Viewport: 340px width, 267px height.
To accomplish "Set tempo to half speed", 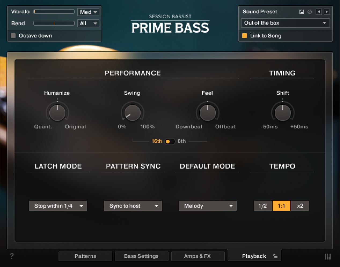I will [263, 206].
